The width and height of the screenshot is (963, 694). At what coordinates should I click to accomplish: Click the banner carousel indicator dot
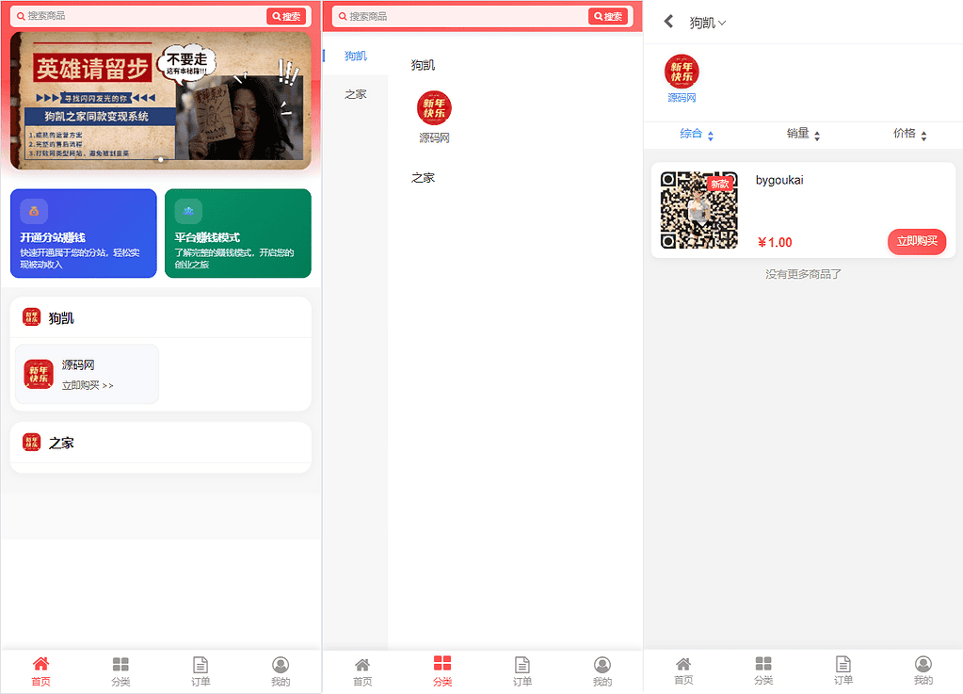coord(161,159)
